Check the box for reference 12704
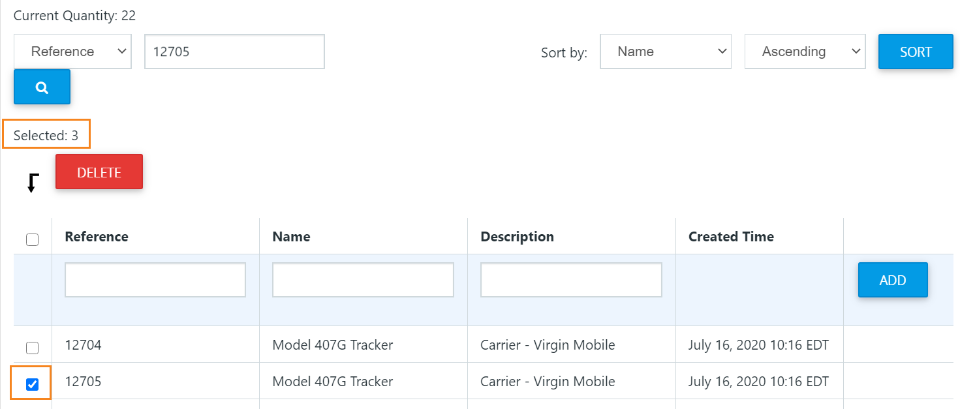960x409 pixels. tap(32, 348)
